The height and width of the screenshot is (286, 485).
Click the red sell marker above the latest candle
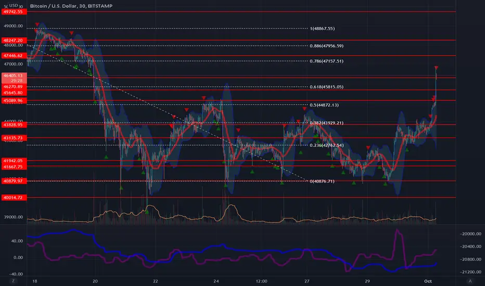tap(436, 68)
